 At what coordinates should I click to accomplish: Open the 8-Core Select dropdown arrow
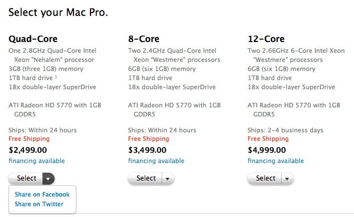pos(168,179)
